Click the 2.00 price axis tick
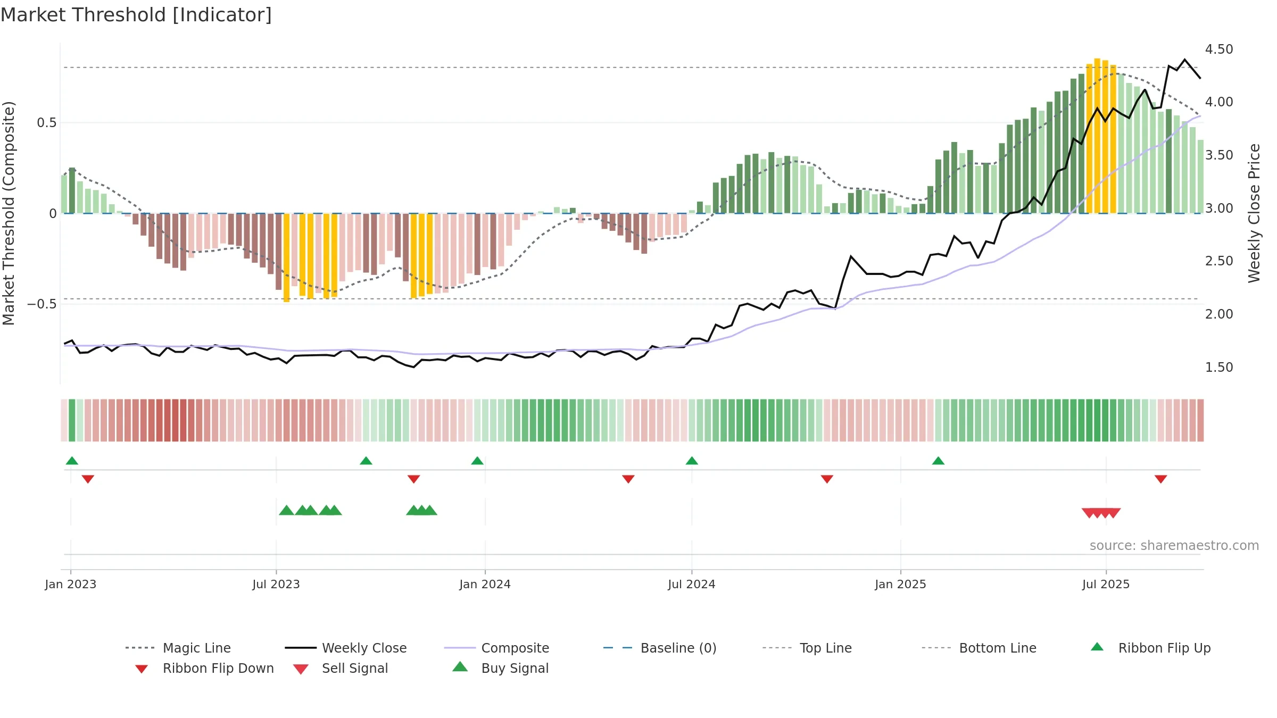The image size is (1277, 718). pyautogui.click(x=1219, y=314)
